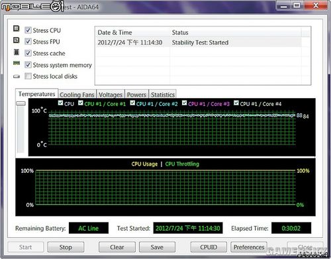The width and height of the screenshot is (331, 259).
Task: Click the FPU chip icon beside Stress FPU
Action: [x=17, y=40]
